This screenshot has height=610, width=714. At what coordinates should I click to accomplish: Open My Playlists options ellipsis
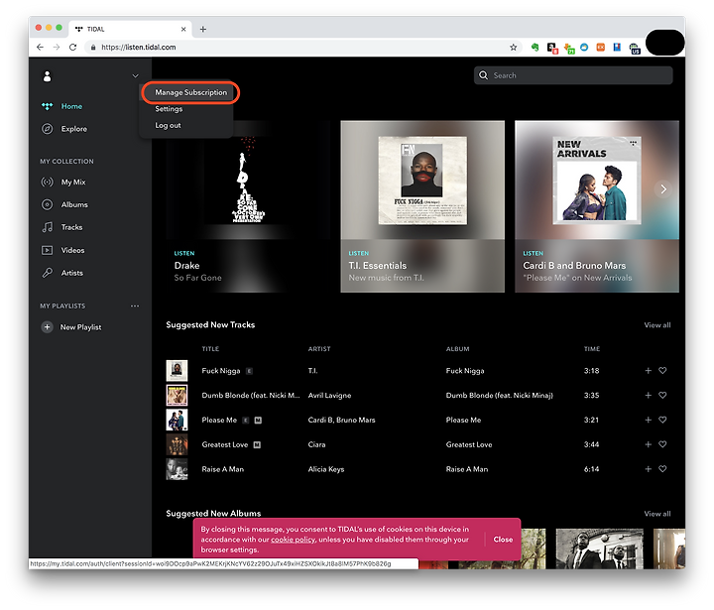(x=135, y=306)
